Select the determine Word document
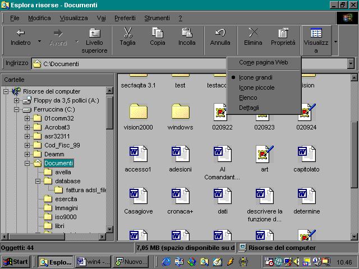This screenshot has height=269, width=359. coord(306,196)
